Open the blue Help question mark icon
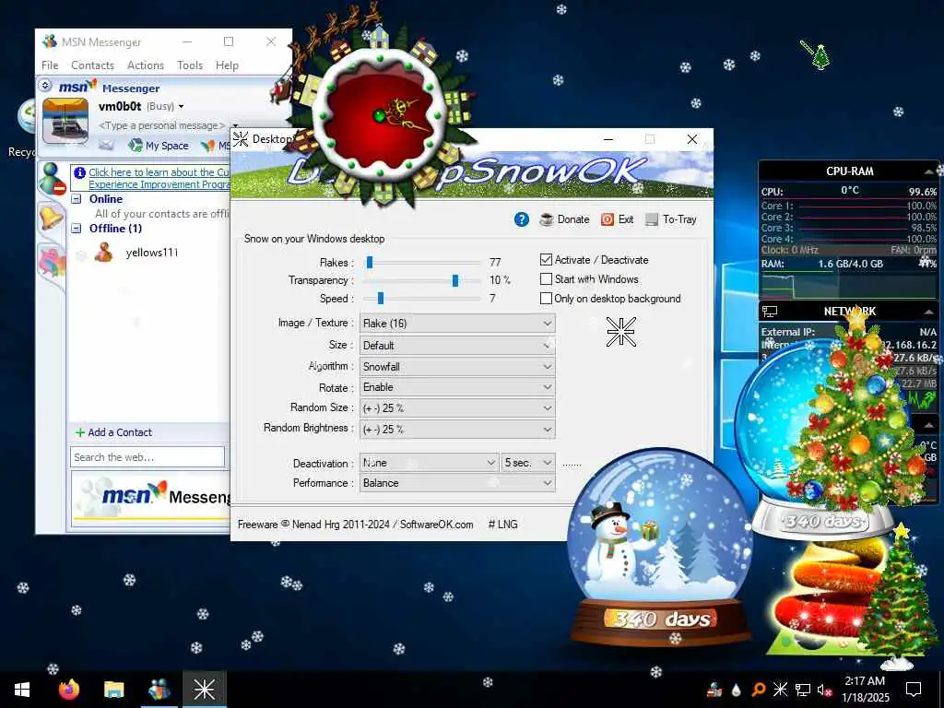Image resolution: width=944 pixels, height=708 pixels. coord(522,219)
